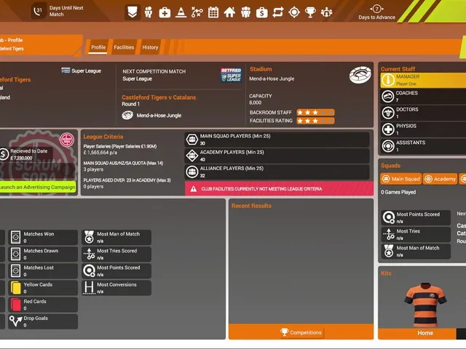Open the club badge shield icon
This screenshot has height=349, width=466.
click(x=133, y=12)
